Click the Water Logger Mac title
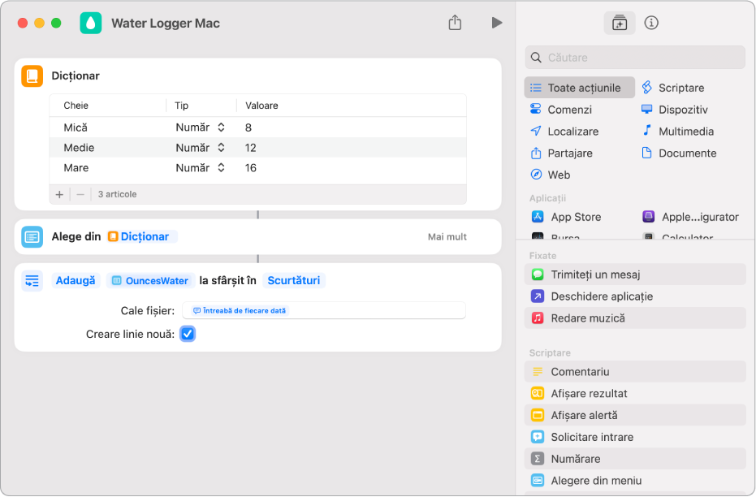The height and width of the screenshot is (497, 756). (x=166, y=23)
